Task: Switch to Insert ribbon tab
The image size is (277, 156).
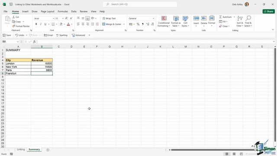Action: tap(25, 11)
